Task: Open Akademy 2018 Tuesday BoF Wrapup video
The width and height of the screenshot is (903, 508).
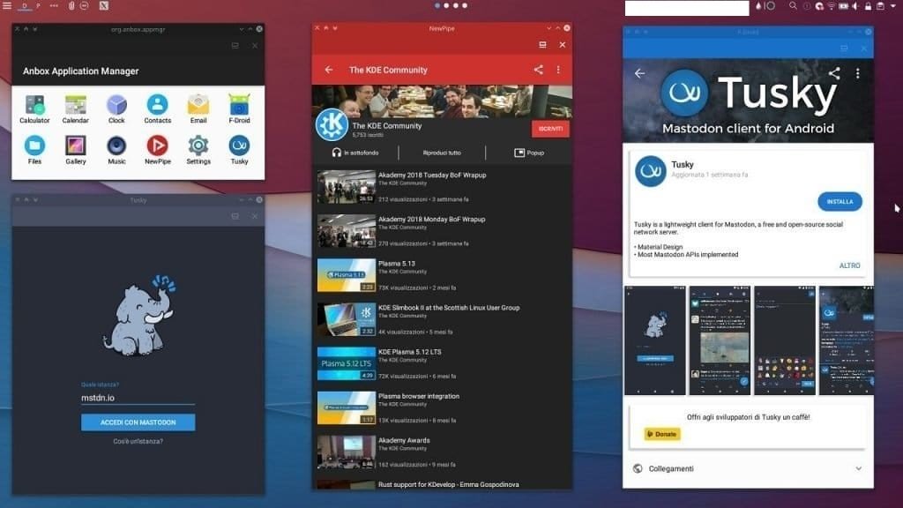Action: pos(443,187)
